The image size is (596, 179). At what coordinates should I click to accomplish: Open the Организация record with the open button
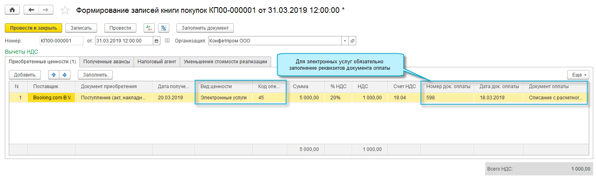coord(352,41)
